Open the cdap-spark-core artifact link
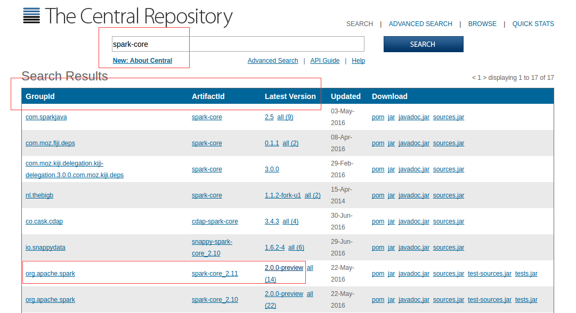 [215, 221]
